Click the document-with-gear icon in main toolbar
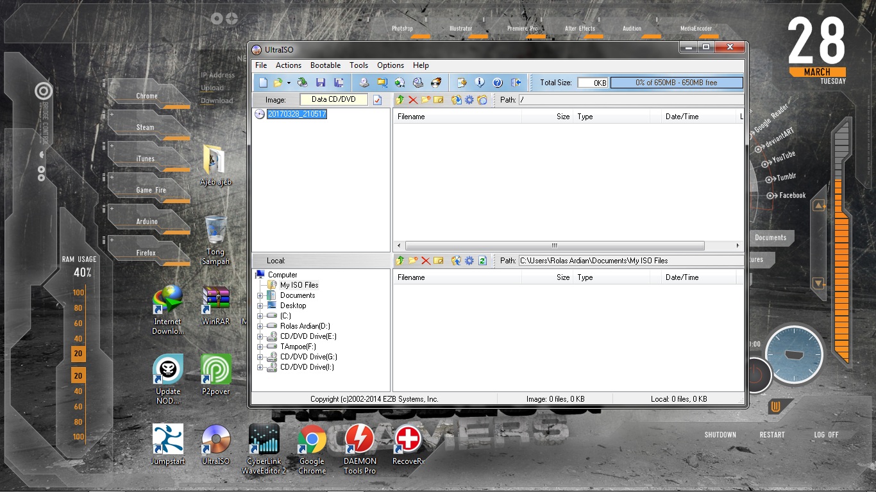This screenshot has height=492, width=876. (x=461, y=83)
